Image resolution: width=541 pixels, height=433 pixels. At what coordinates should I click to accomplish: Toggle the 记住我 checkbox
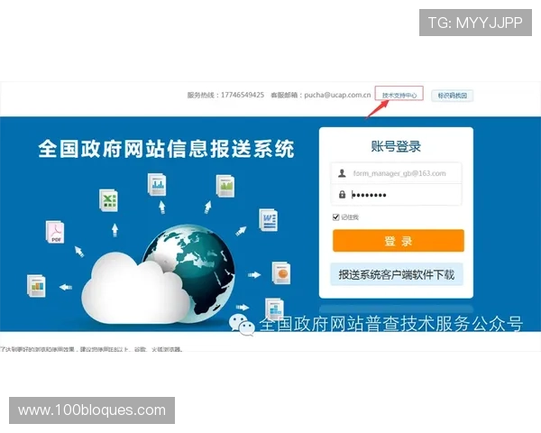(x=335, y=216)
